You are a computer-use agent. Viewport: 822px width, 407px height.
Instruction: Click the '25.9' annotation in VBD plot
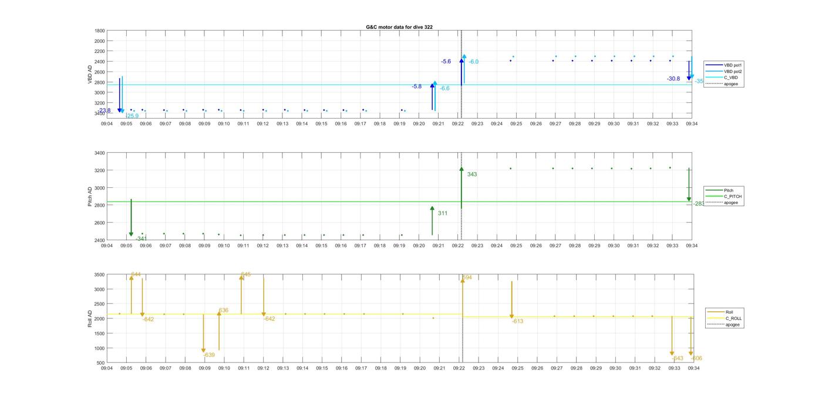[x=133, y=116]
